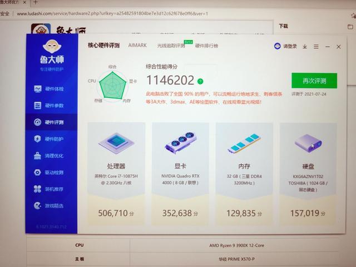Open 硬件防护 in the sidebar
This screenshot has width=356, height=267.
49,139
